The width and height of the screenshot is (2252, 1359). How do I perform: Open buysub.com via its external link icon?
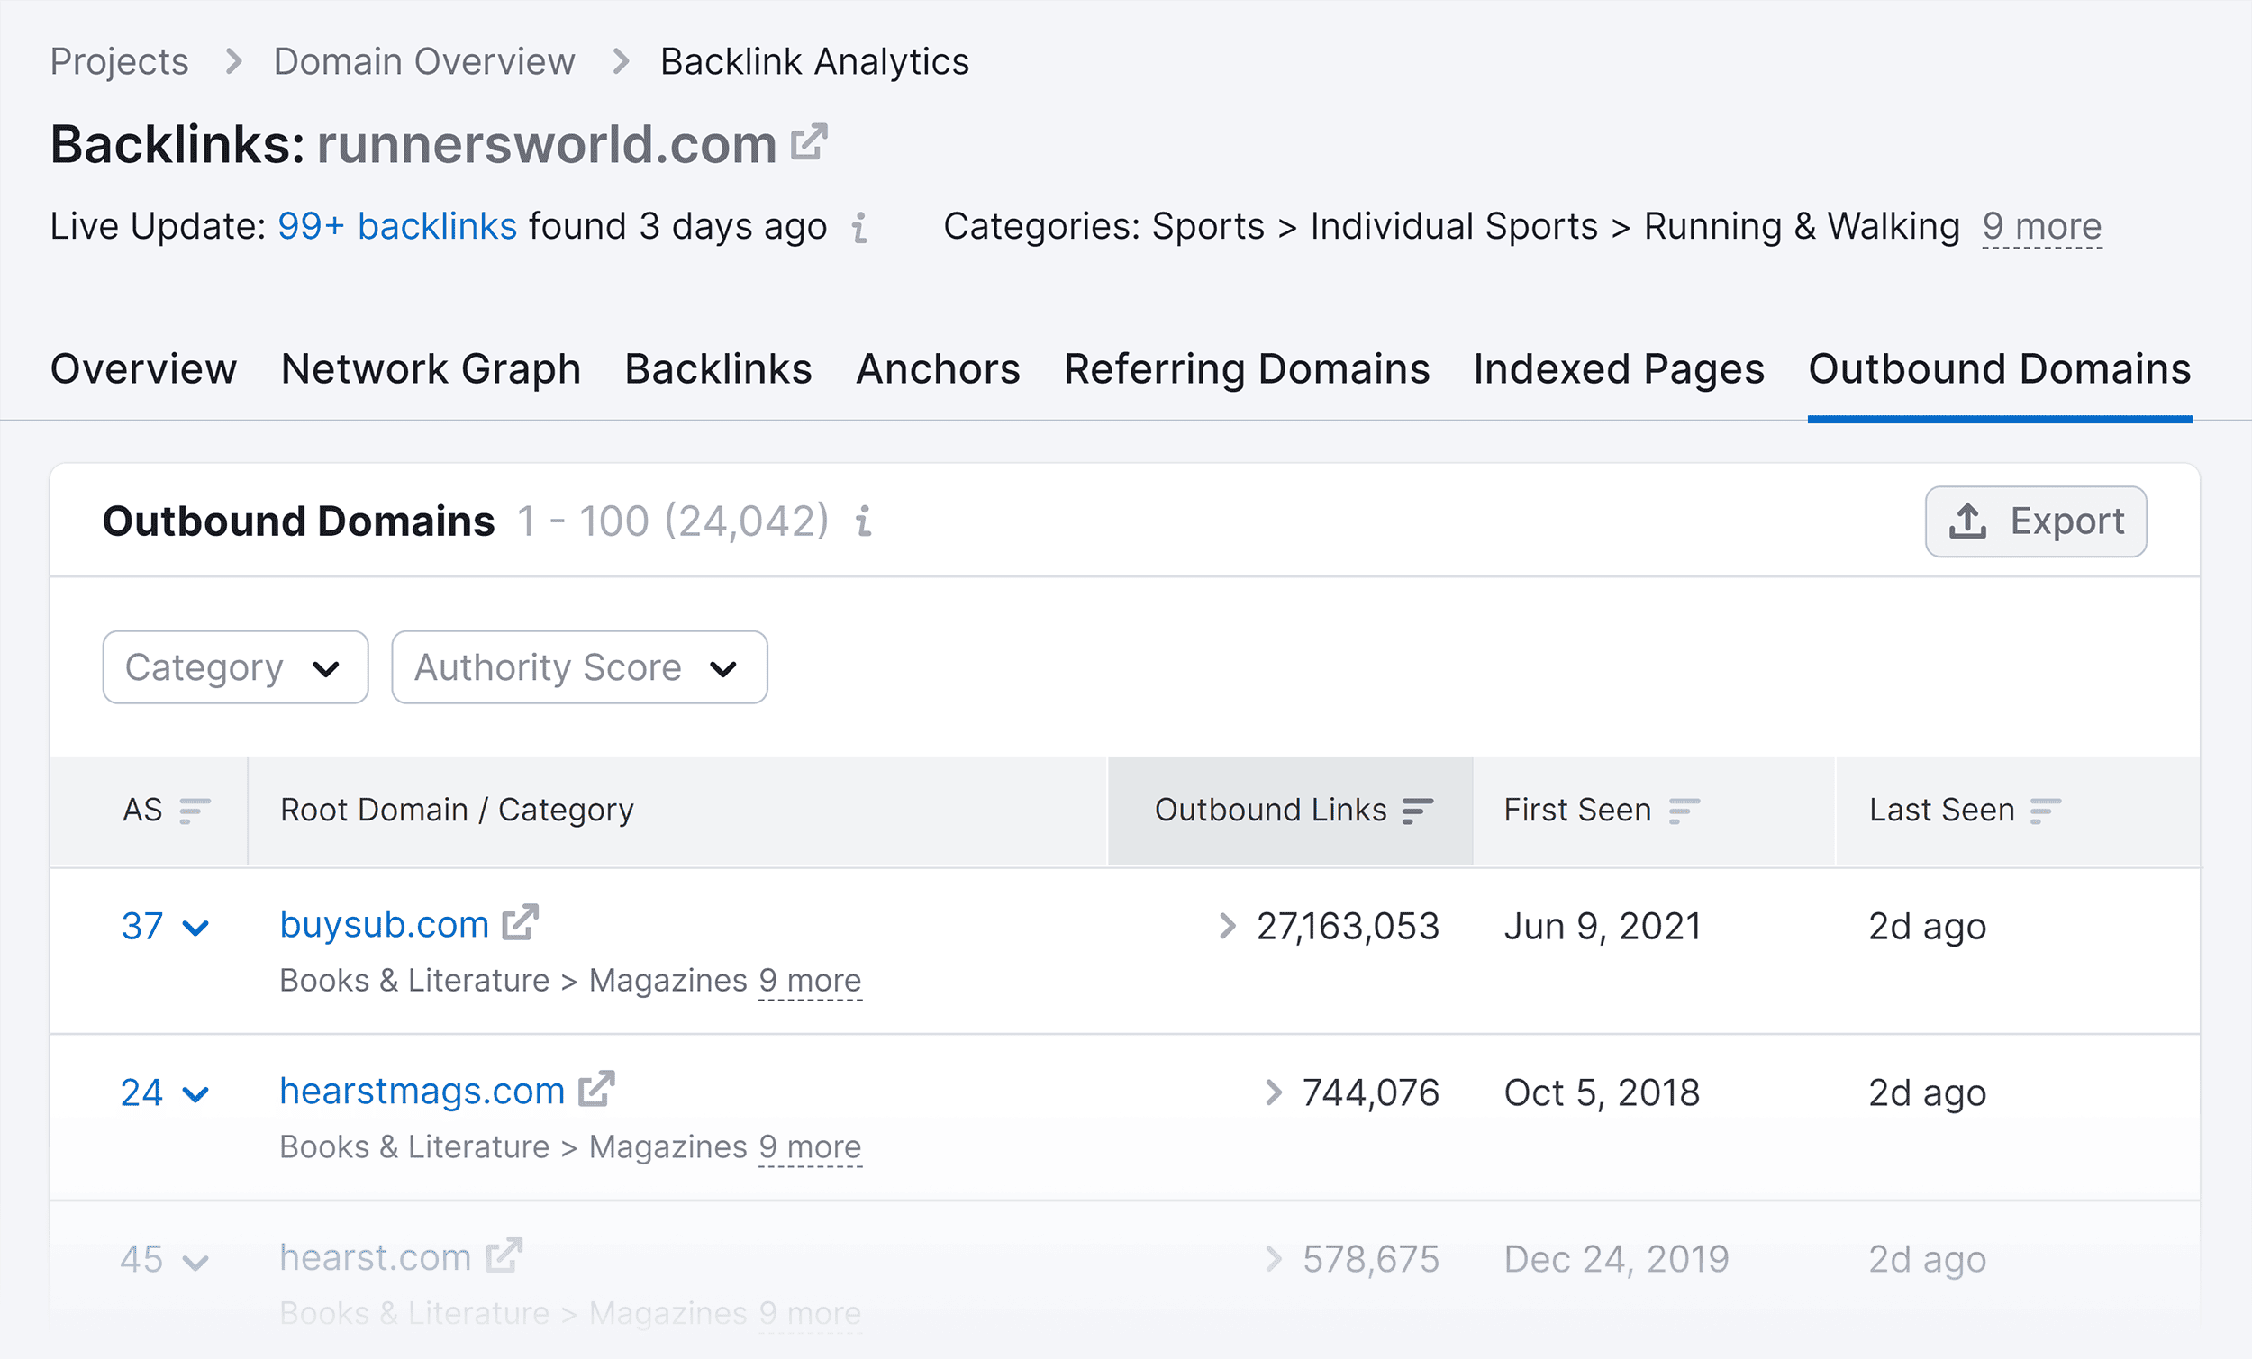click(518, 923)
